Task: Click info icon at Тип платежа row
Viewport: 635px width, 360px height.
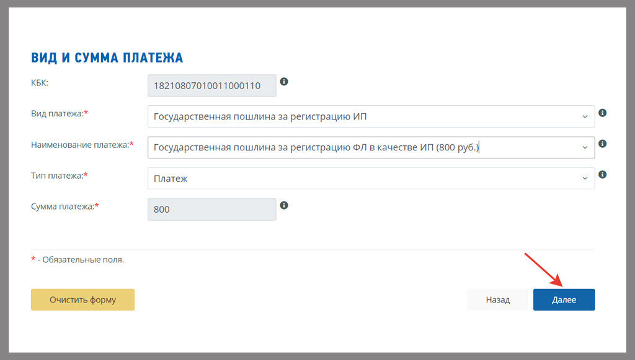Action: [603, 174]
